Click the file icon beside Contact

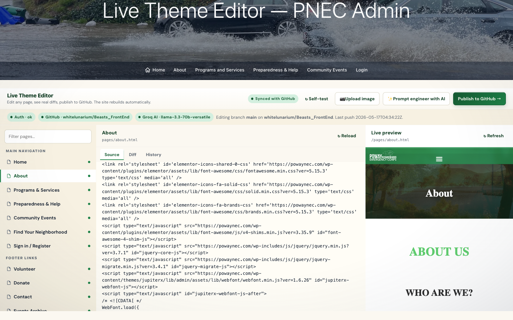9,297
